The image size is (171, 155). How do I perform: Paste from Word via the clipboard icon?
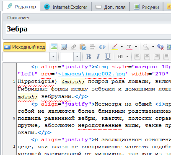click(83, 47)
